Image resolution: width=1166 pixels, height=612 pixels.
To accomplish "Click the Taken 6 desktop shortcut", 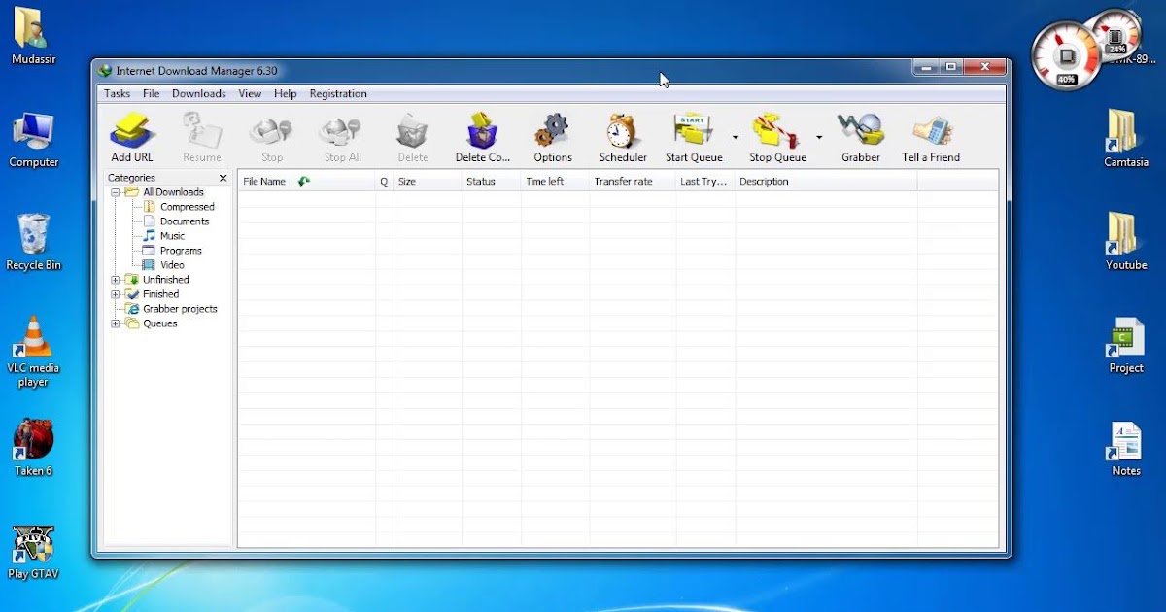I will (x=33, y=449).
